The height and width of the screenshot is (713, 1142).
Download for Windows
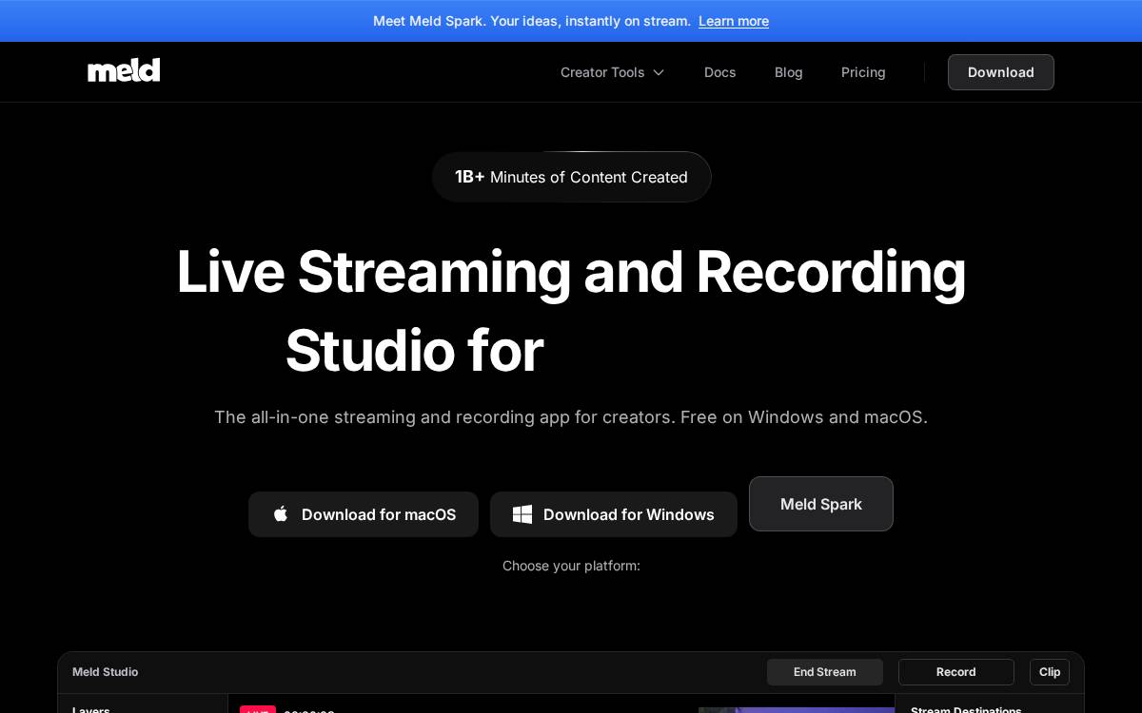[x=614, y=514]
